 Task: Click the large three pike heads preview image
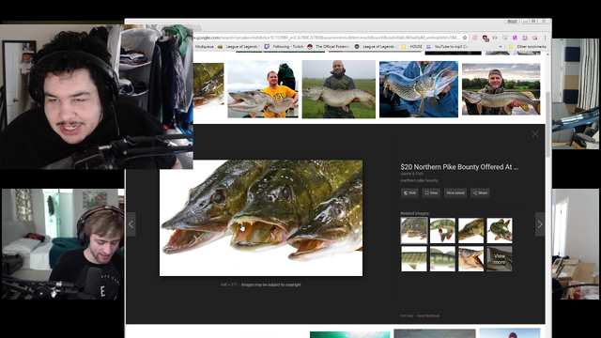click(x=261, y=218)
